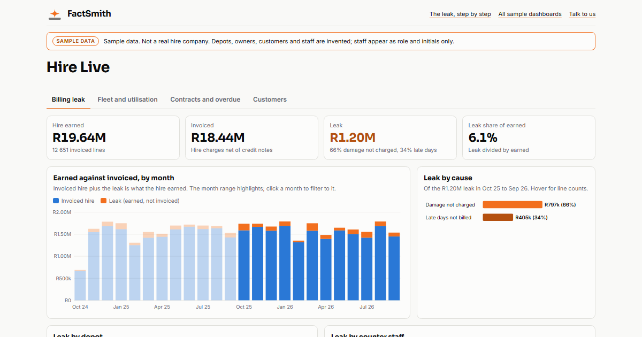The width and height of the screenshot is (642, 337).
Task: Click the 'Leak by cause' heading
Action: (448, 178)
